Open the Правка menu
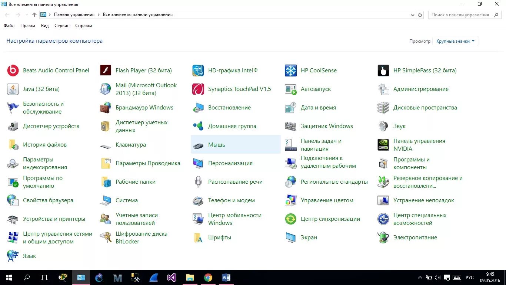The height and width of the screenshot is (285, 506). 28,26
